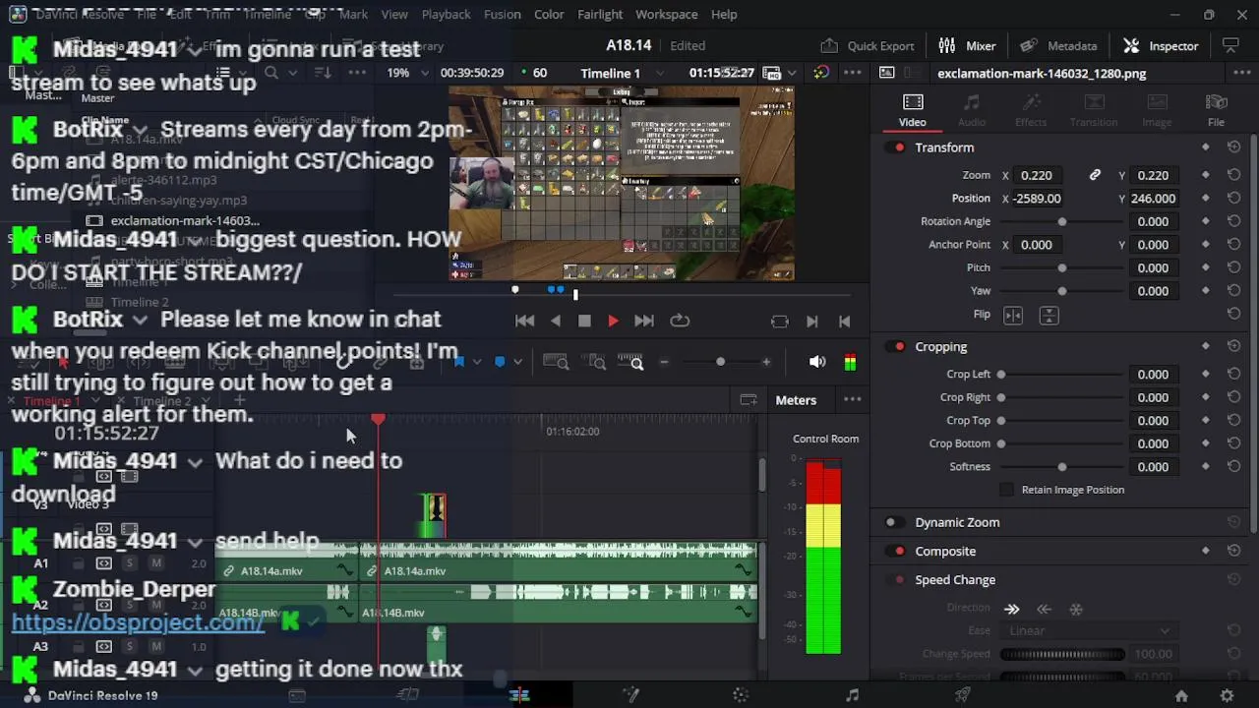Add keyframe for Position
The image size is (1259, 708).
point(1205,199)
